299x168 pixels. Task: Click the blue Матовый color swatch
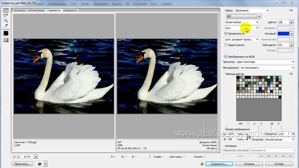284,34
